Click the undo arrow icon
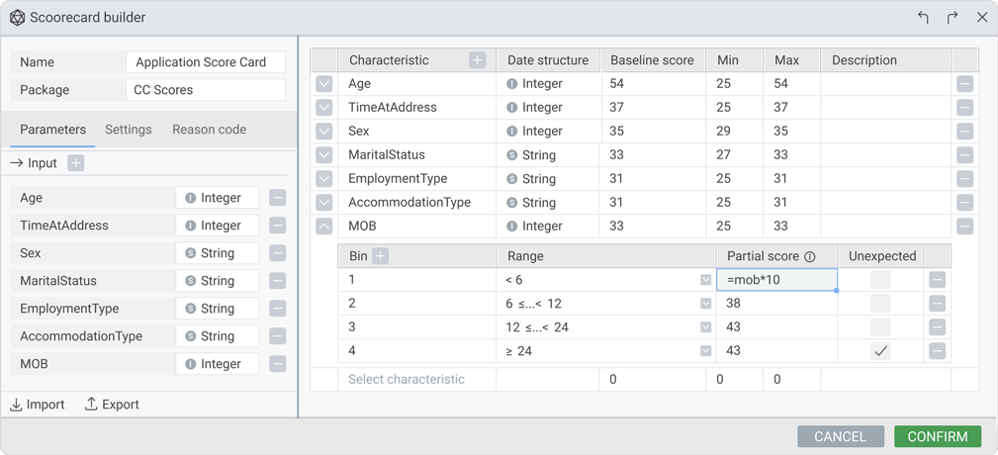Viewport: 998px width, 455px height. [923, 18]
